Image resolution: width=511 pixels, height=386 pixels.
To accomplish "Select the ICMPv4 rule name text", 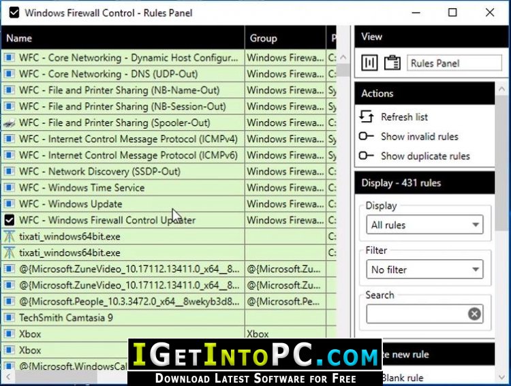I will [128, 139].
